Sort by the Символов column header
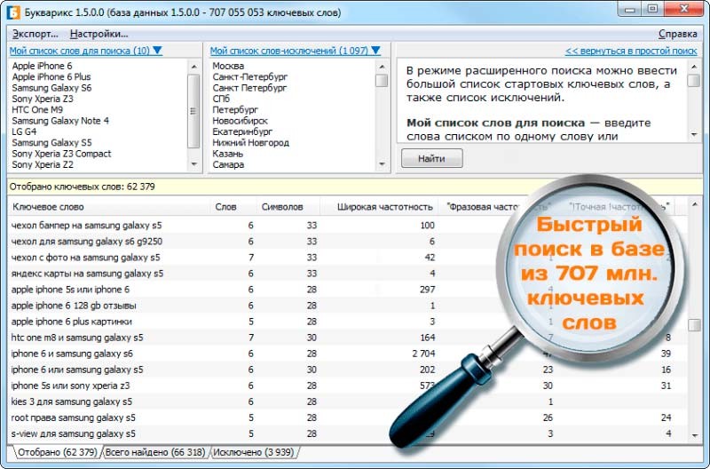The image size is (710, 469). tap(282, 207)
